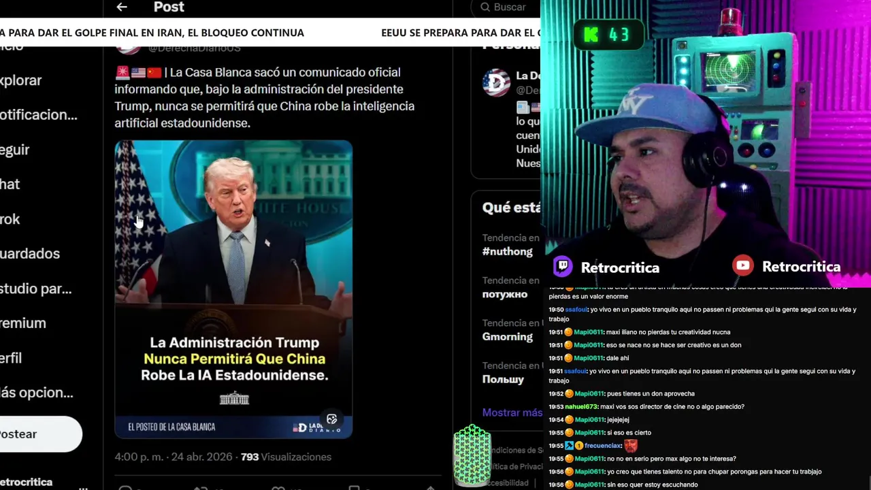871x490 pixels.
Task: Click the green K counter showing 43
Action: (x=608, y=35)
